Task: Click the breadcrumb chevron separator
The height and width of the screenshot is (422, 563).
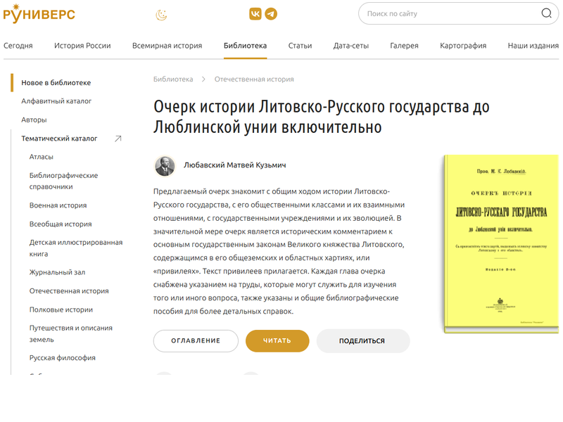Action: (x=203, y=79)
